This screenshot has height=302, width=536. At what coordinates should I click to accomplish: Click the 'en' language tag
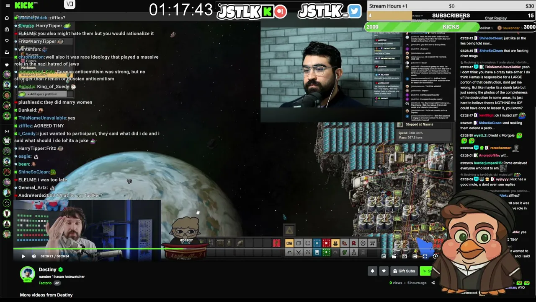(x=57, y=283)
